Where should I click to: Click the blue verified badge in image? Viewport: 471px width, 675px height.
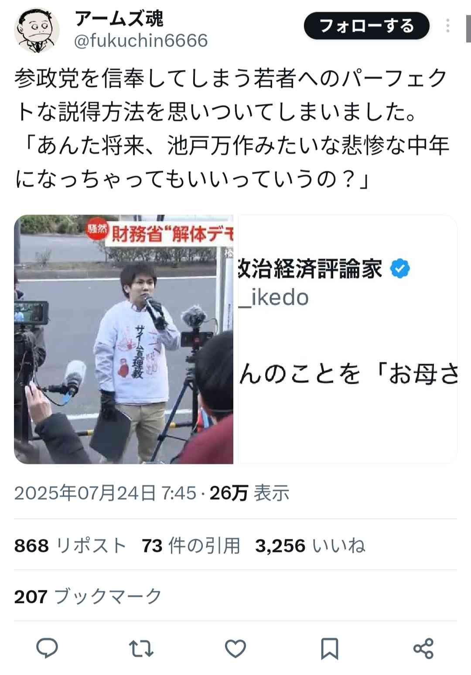point(400,268)
